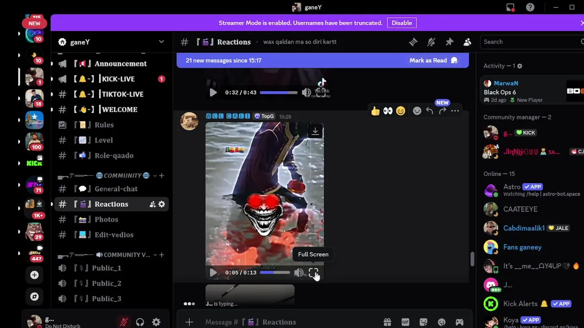Unmute the microphone in user panel

[124, 322]
